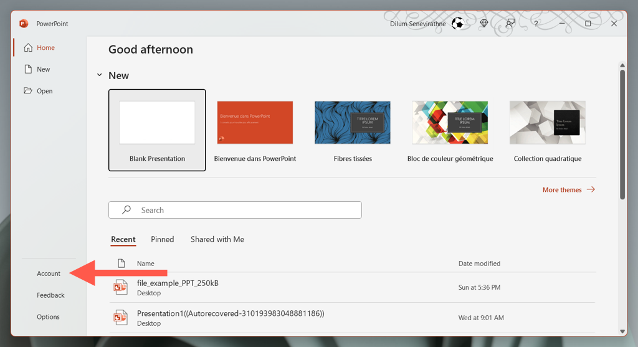Click the feedback person icon in title bar

[510, 24]
